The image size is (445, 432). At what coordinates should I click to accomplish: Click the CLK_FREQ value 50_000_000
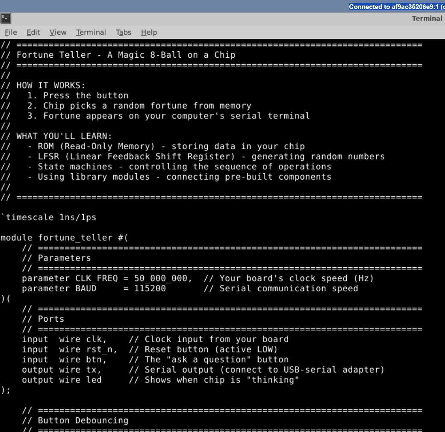[161, 278]
